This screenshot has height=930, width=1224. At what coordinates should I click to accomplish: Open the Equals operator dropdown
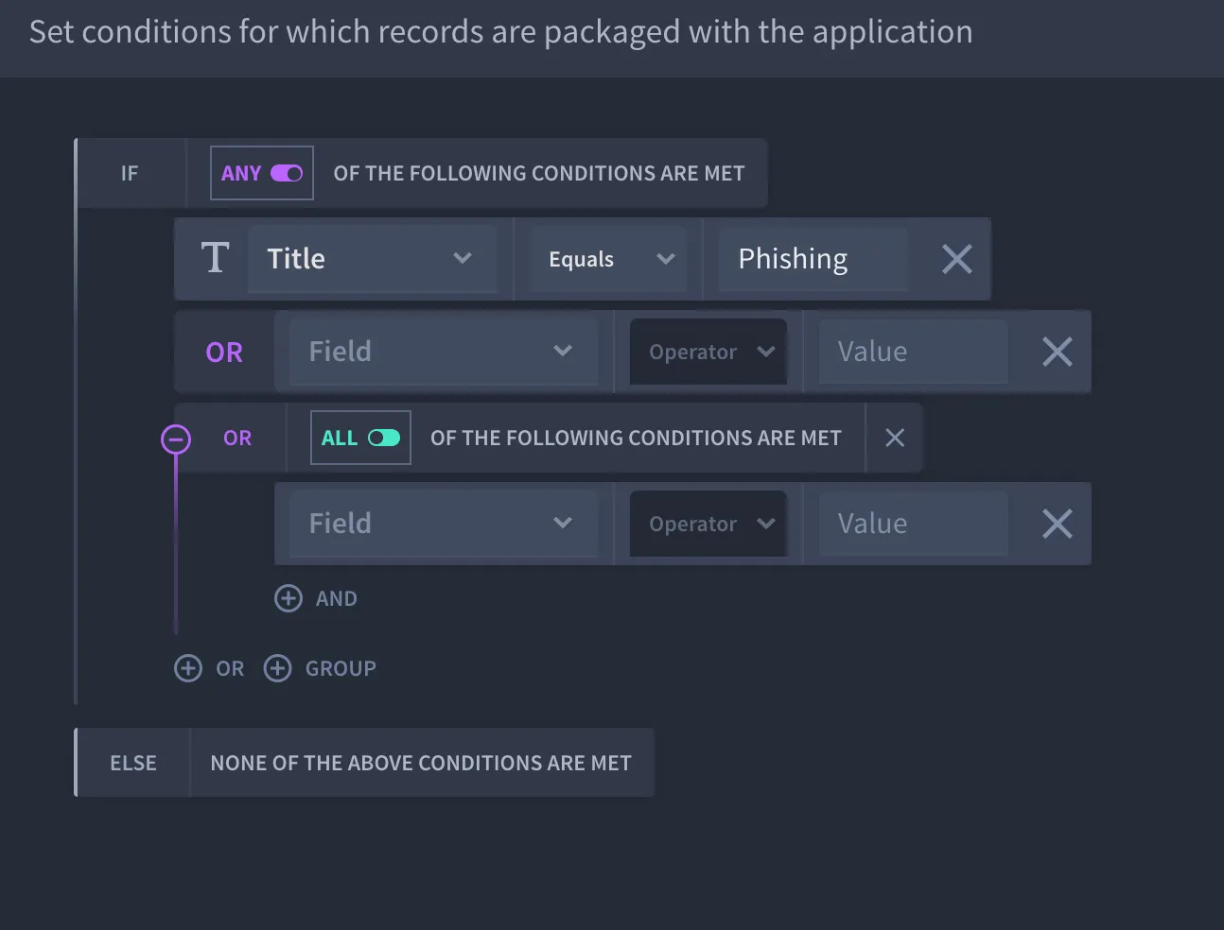click(609, 259)
